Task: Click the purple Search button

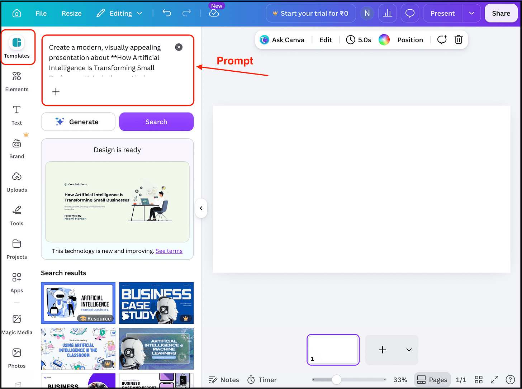Action: click(x=156, y=122)
